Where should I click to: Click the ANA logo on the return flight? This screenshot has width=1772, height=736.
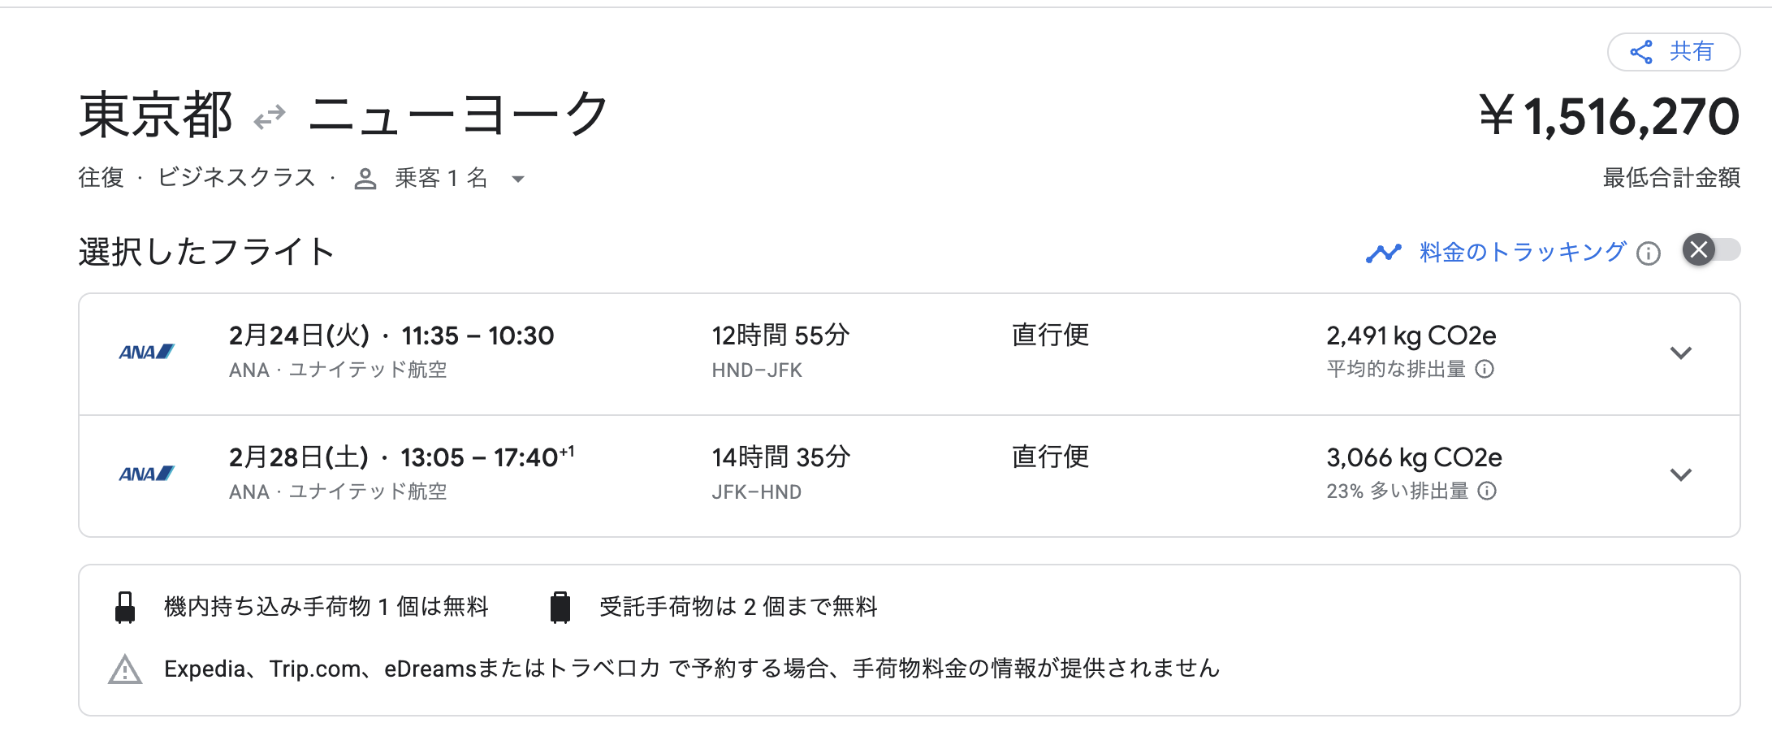(145, 474)
